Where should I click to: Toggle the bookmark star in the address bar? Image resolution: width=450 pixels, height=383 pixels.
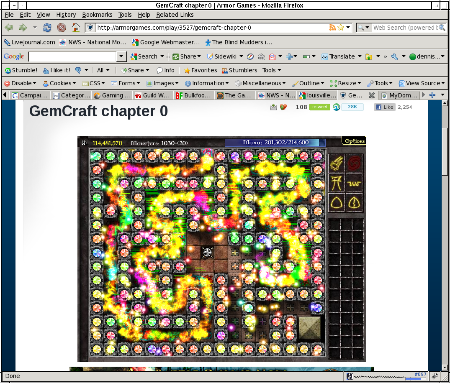pyautogui.click(x=341, y=28)
